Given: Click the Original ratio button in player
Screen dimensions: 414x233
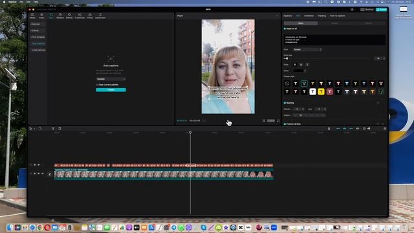Looking at the screenshot, I should (271, 121).
